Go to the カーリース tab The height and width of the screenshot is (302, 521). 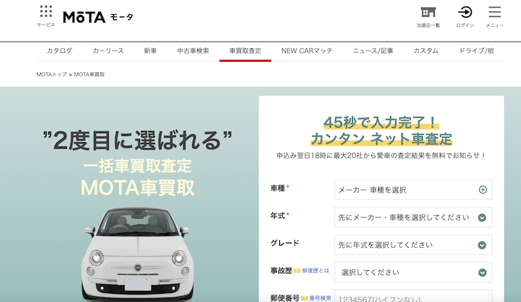pyautogui.click(x=108, y=51)
